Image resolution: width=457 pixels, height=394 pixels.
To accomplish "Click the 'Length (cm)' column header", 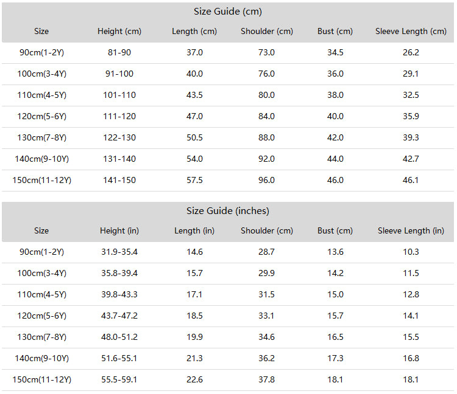I will coord(194,31).
